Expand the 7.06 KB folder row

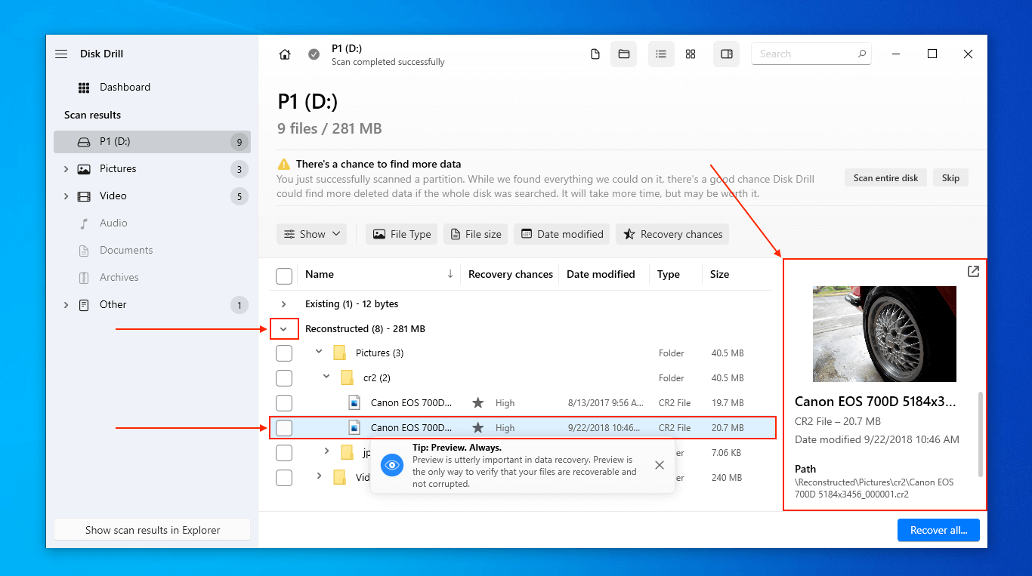326,451
